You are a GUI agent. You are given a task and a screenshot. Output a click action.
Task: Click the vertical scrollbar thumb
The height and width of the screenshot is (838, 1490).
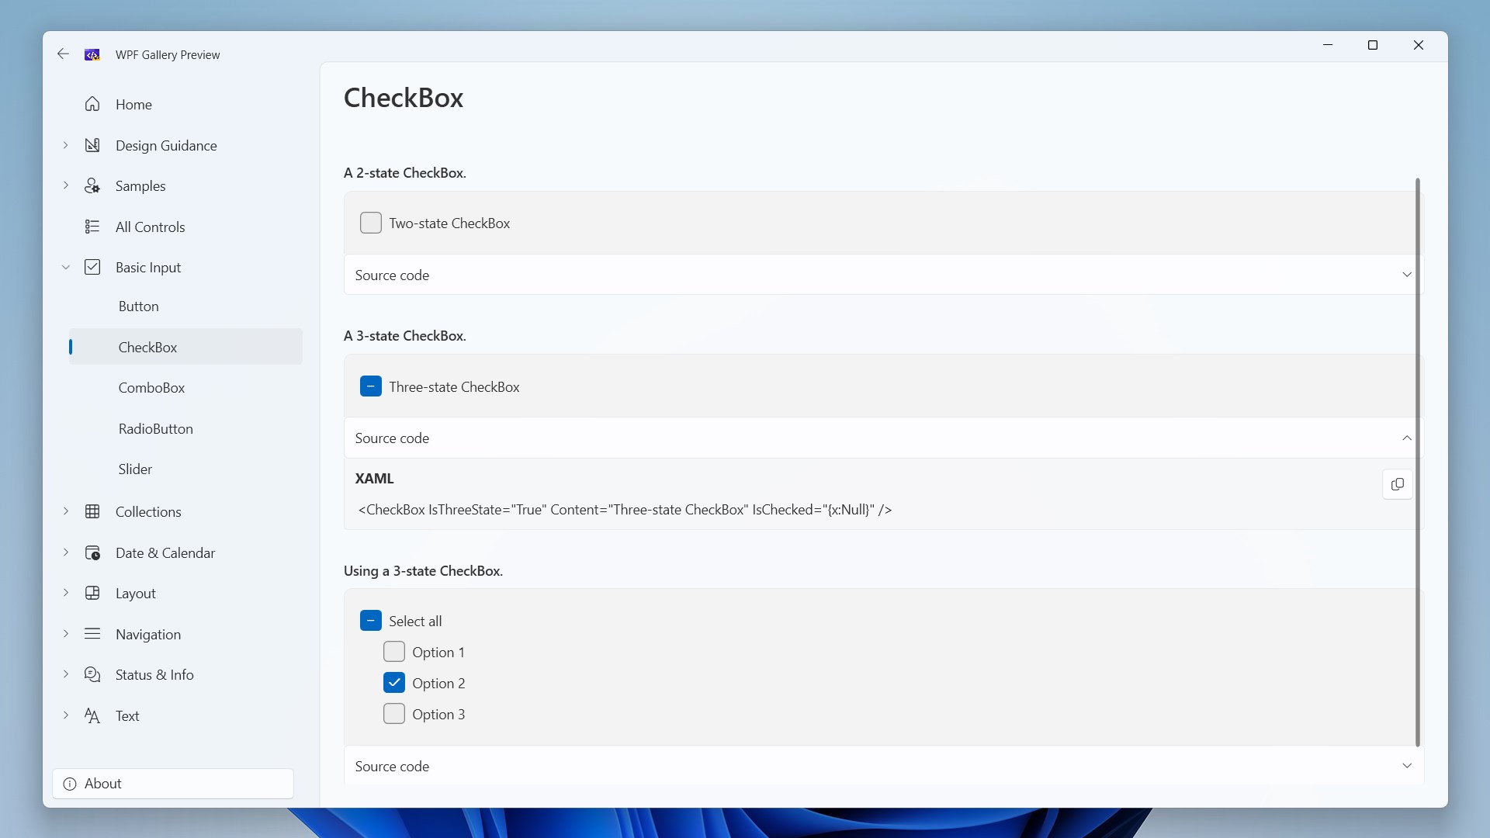[x=1417, y=462]
